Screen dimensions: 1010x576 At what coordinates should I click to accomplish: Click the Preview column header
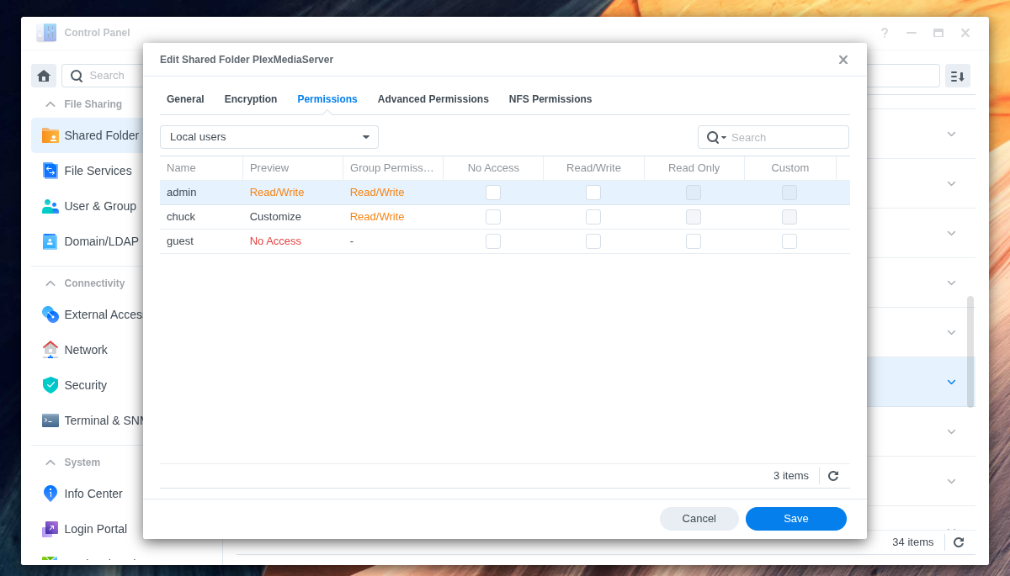click(293, 168)
